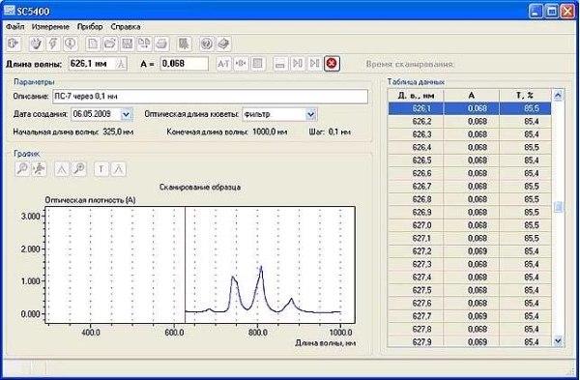Screen dimensions: 580x380
Task: Open the Справка menu
Action: coord(126,27)
